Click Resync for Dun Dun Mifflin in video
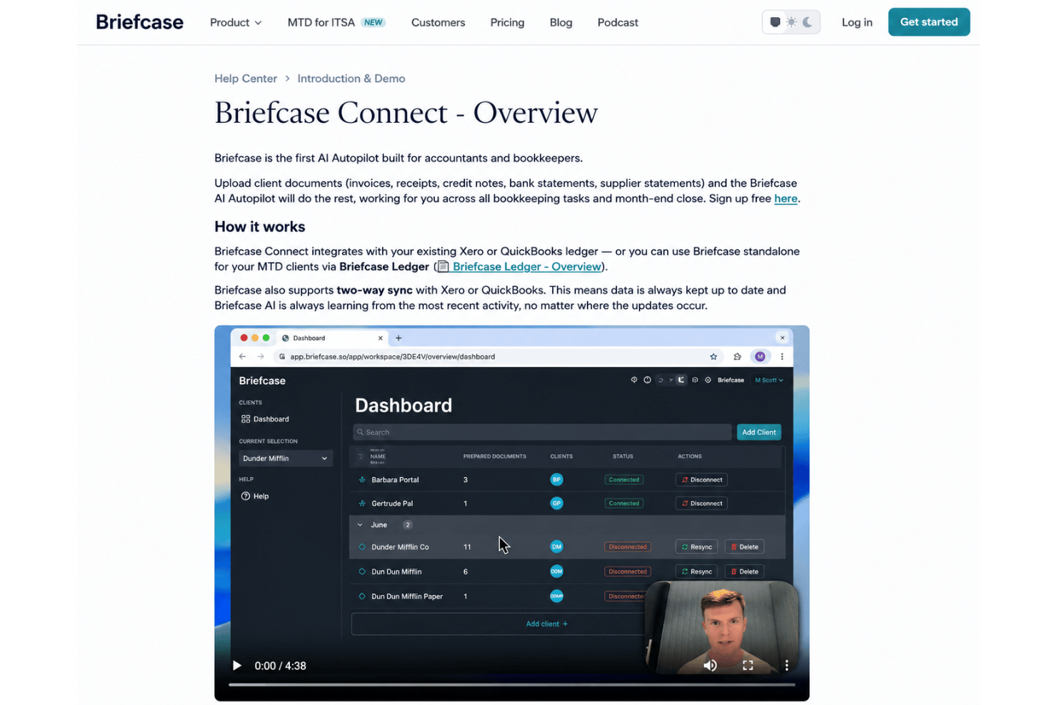The image size is (1057, 705). click(x=696, y=571)
